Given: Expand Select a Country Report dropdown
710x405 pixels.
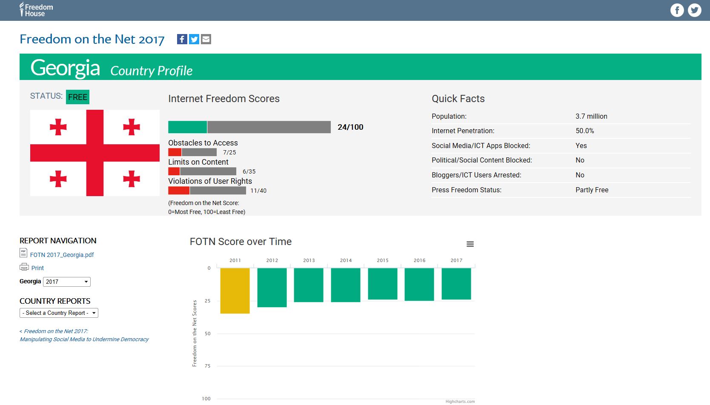Looking at the screenshot, I should click(59, 313).
